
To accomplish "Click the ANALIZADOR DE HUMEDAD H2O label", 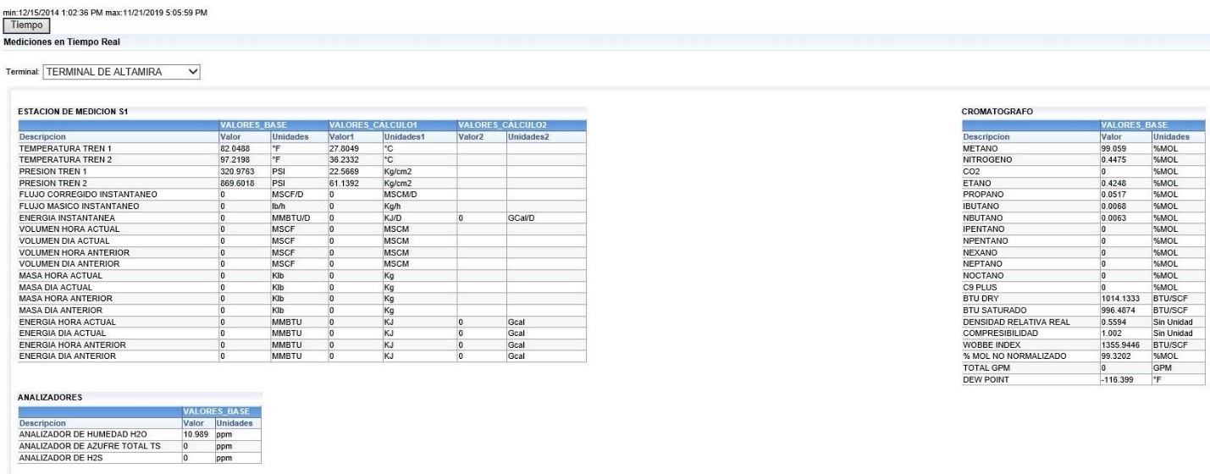I will tap(80, 434).
